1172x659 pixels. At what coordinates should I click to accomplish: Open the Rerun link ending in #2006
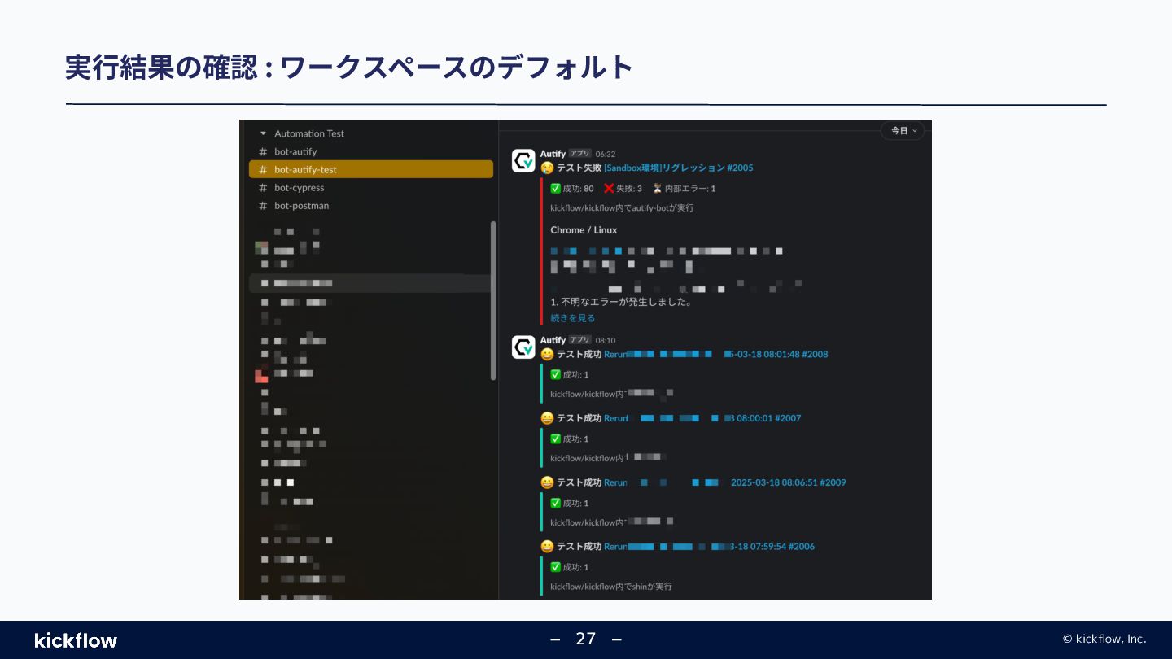click(x=709, y=547)
